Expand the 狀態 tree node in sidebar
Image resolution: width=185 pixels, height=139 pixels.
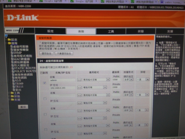(x=10, y=96)
